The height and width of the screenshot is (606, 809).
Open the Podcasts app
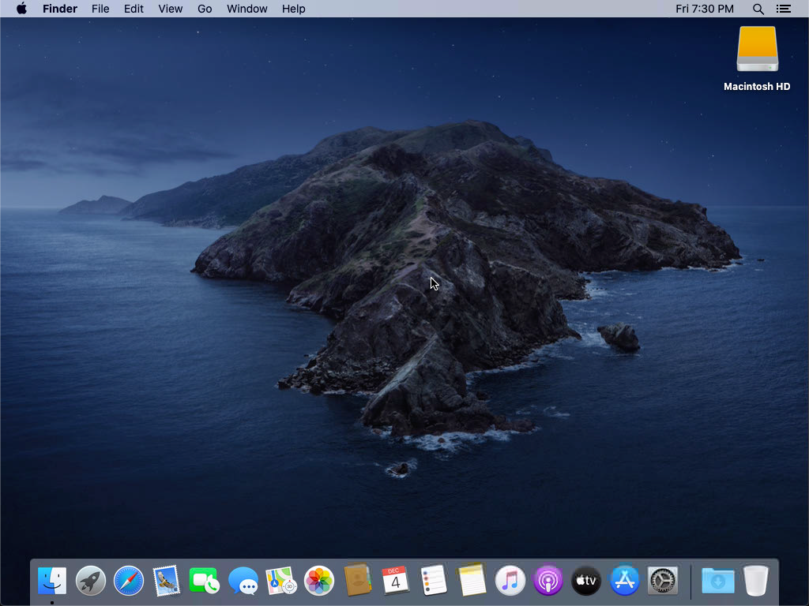(546, 581)
